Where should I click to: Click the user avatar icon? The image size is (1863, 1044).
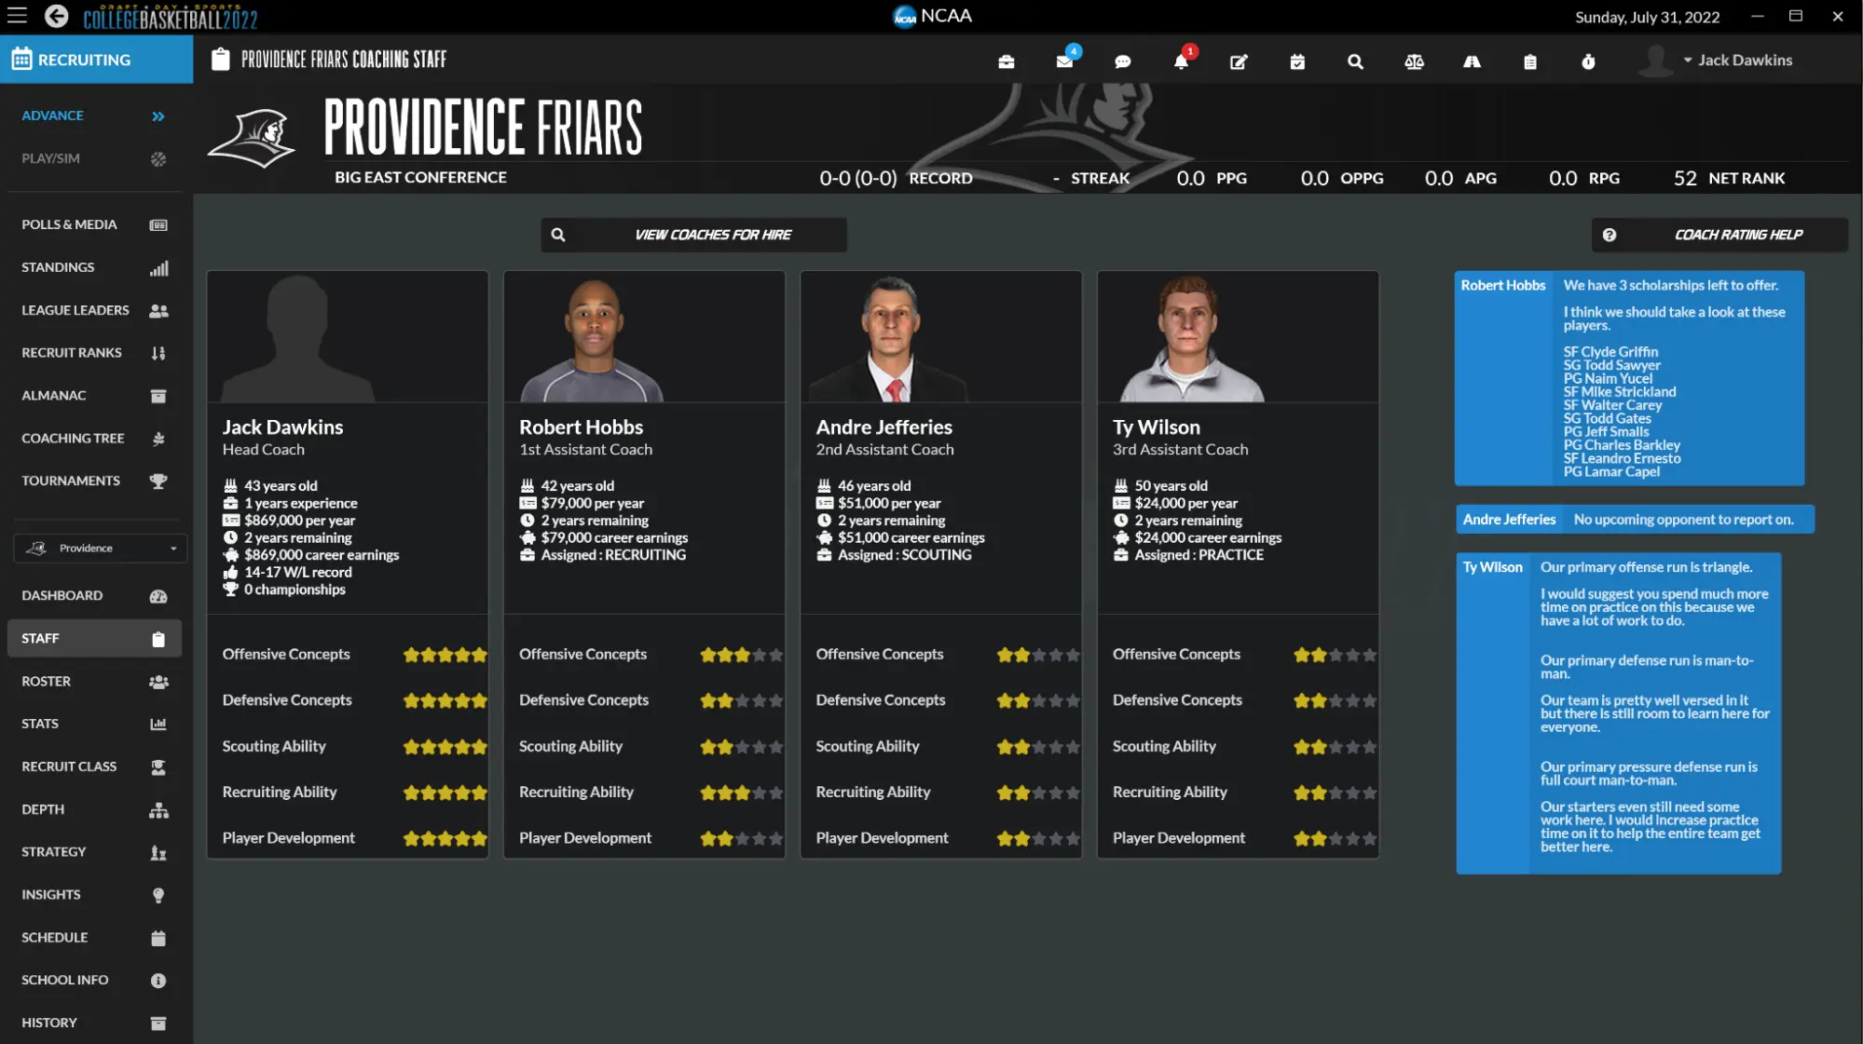point(1655,61)
